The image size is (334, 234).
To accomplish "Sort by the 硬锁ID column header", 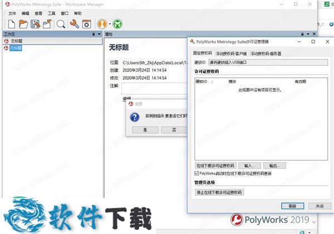I will (x=202, y=82).
